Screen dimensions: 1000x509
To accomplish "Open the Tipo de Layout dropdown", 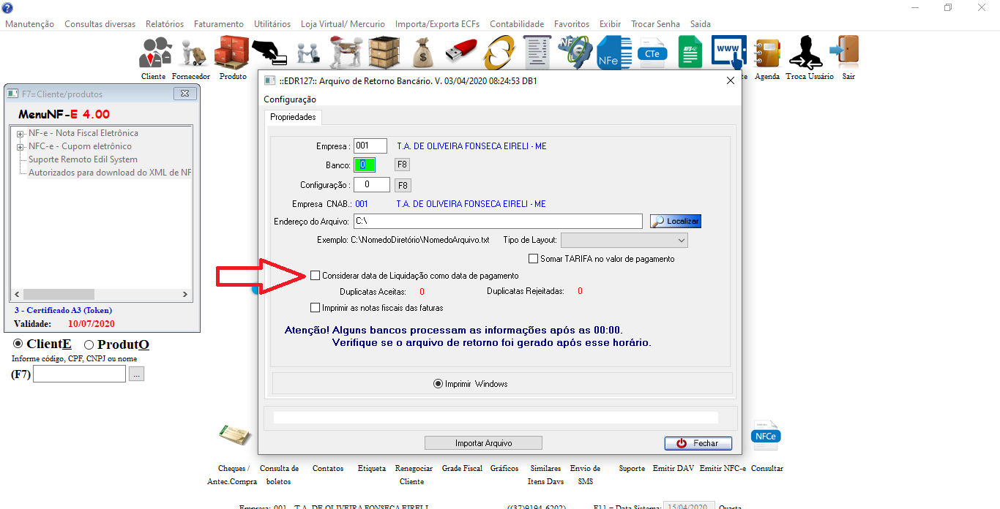I will pos(624,240).
